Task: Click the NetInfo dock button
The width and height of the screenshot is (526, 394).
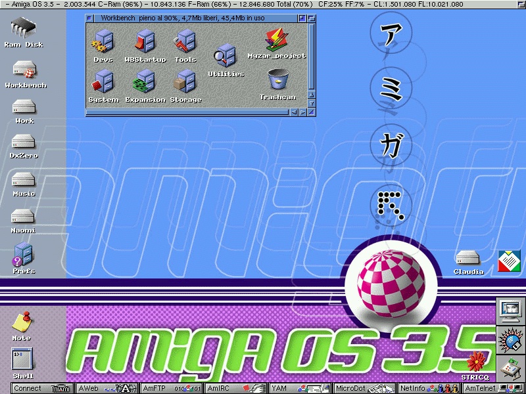Action: pyautogui.click(x=429, y=388)
